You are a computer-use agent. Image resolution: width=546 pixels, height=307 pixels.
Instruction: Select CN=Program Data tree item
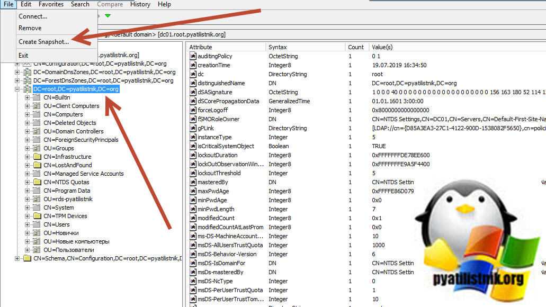[67, 191]
